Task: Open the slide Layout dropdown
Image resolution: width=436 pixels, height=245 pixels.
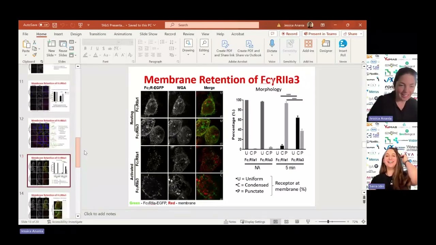Action: click(x=72, y=42)
